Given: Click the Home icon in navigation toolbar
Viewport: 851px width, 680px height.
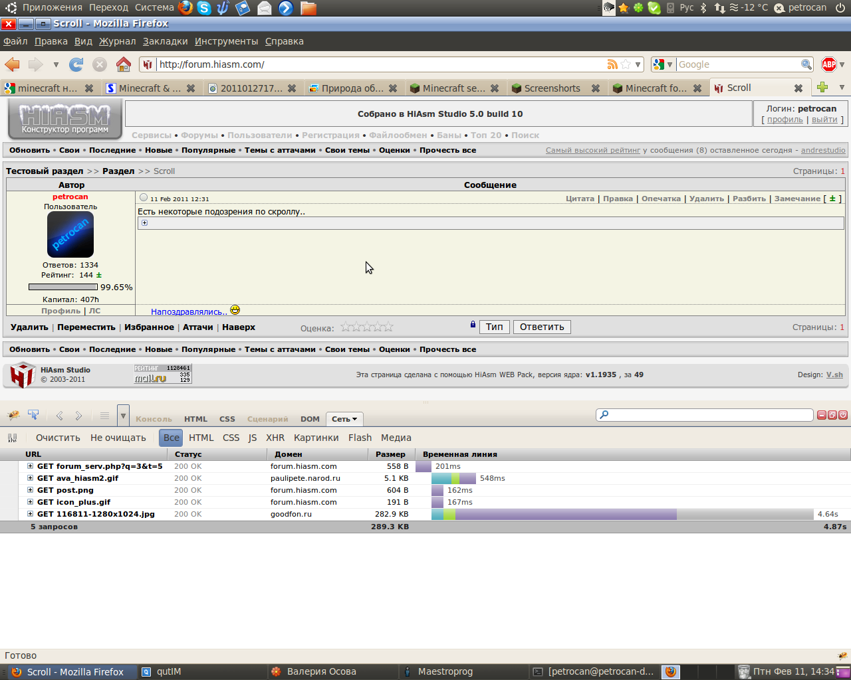Looking at the screenshot, I should pyautogui.click(x=124, y=64).
